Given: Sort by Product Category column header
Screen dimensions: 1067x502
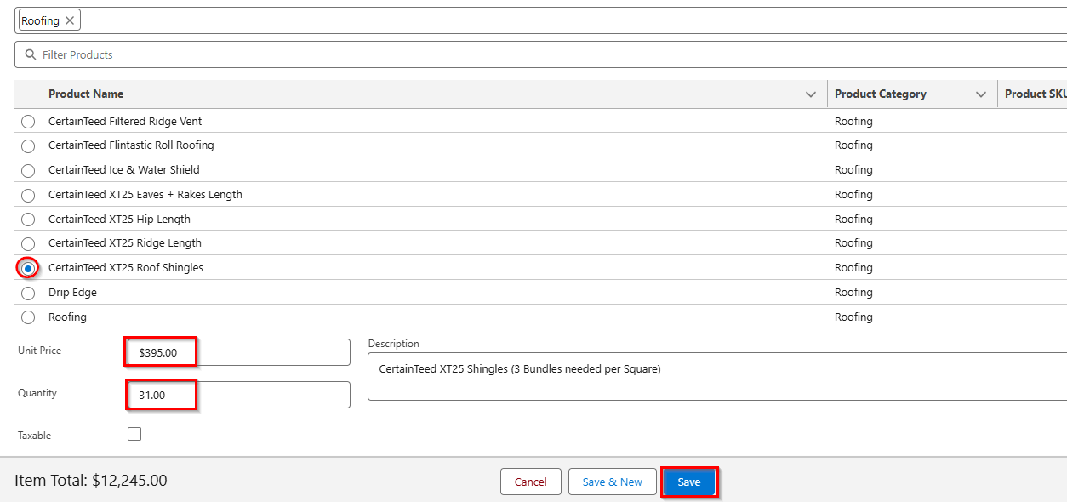Looking at the screenshot, I should [881, 94].
